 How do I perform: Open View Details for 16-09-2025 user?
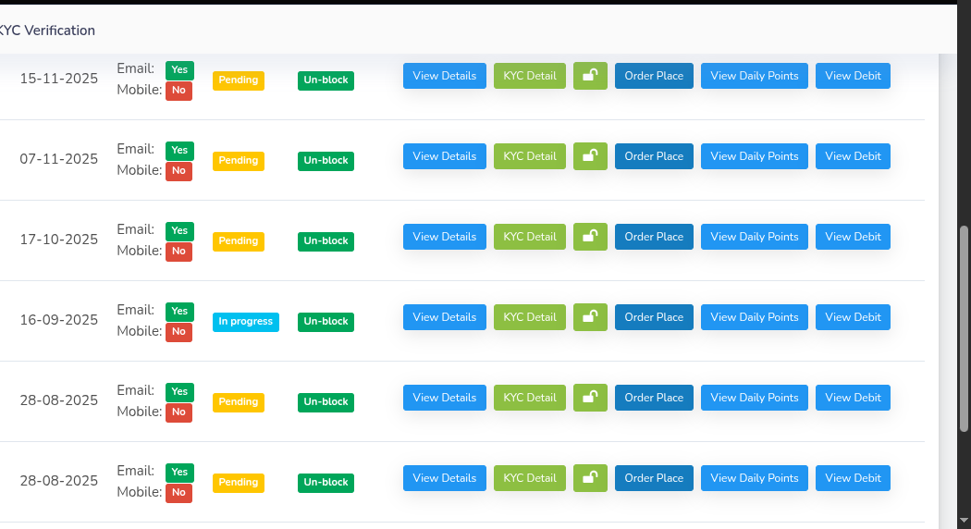click(445, 317)
